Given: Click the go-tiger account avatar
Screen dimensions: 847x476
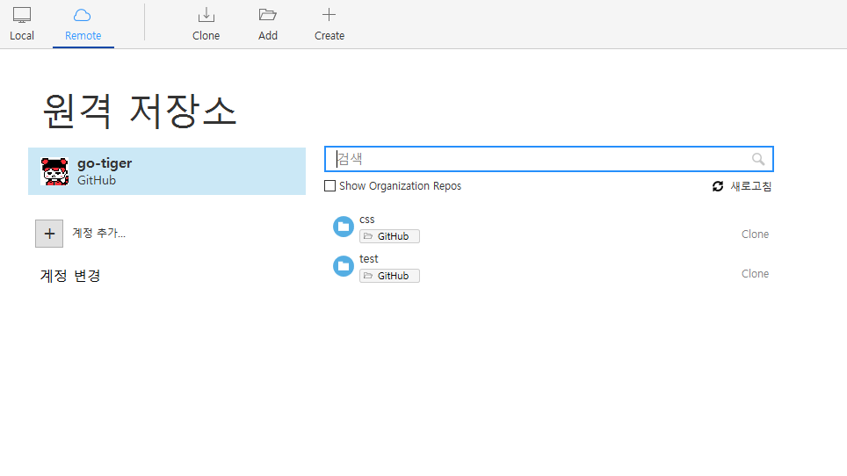Looking at the screenshot, I should (54, 171).
